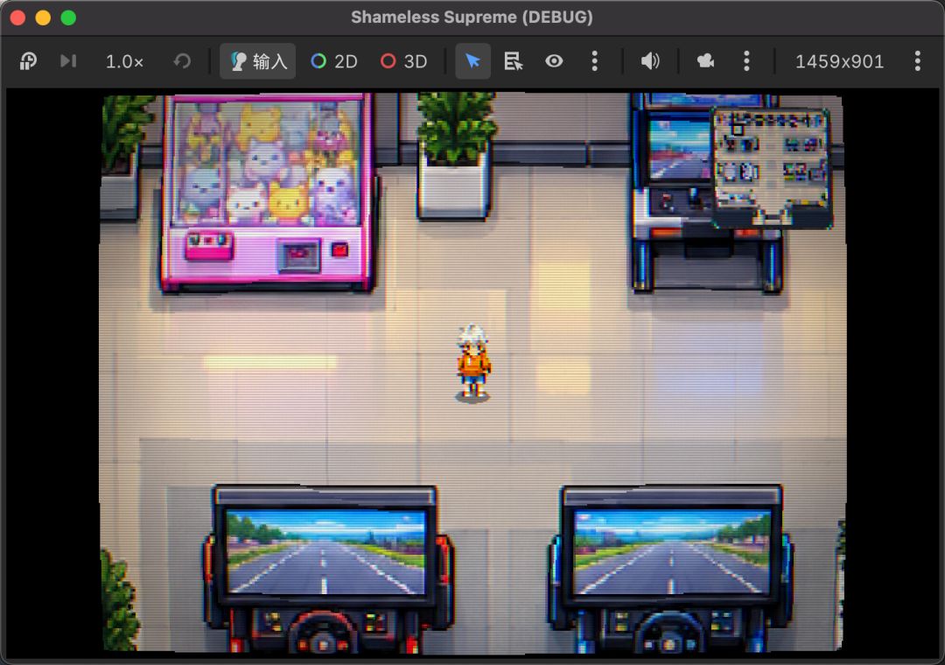Click the 1459x901 window size label
This screenshot has height=665, width=945.
[839, 61]
